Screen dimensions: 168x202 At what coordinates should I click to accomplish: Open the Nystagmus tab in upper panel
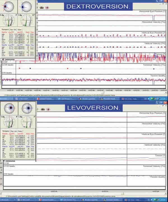click(5, 29)
